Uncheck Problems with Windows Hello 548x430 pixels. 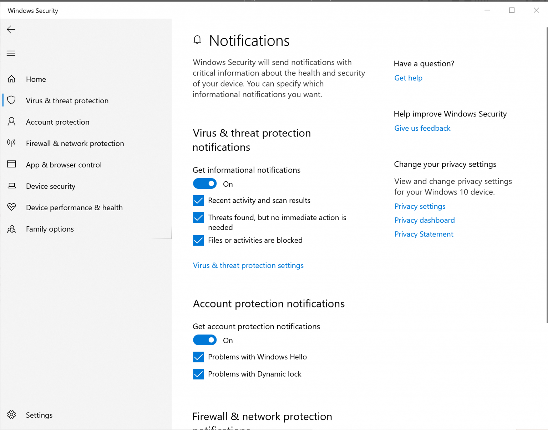198,357
